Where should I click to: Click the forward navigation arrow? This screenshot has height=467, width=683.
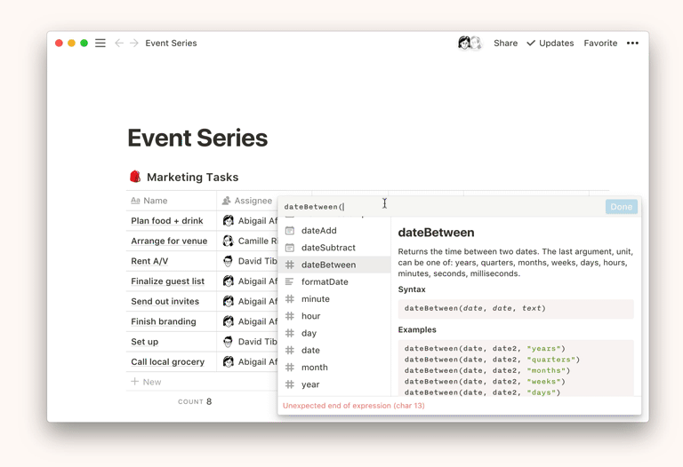(134, 43)
